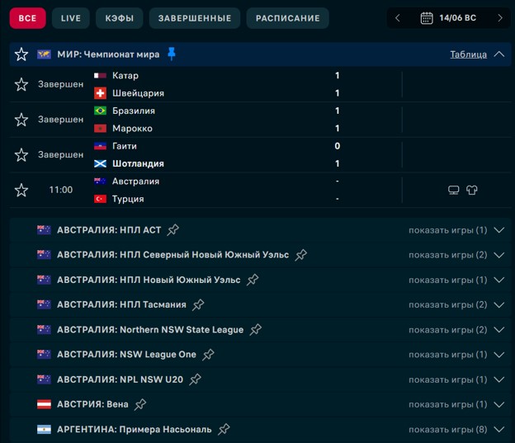Screen dimensions: 515x443
Task: Expand Northern NSW State League chevron
Action: 498,330
